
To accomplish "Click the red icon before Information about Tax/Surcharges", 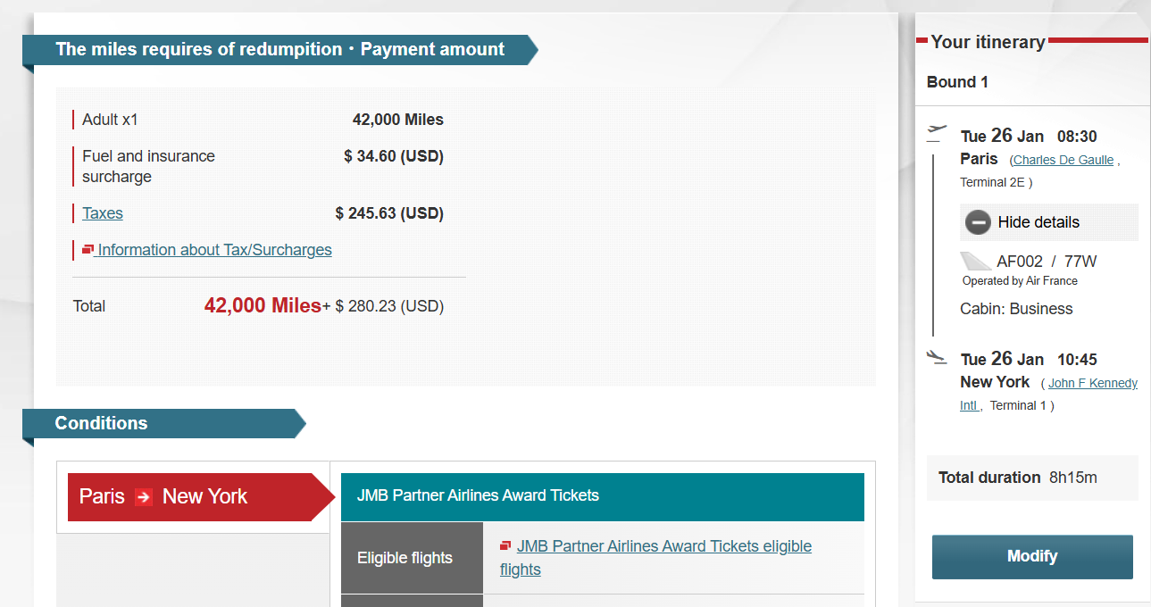I will 88,249.
